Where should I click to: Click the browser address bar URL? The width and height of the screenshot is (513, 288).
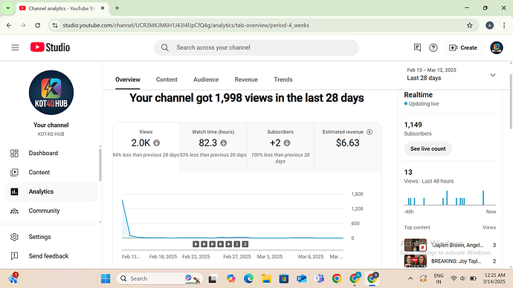[186, 25]
